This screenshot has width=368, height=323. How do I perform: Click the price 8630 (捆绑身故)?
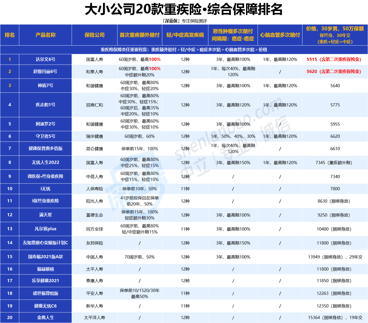pyautogui.click(x=334, y=201)
